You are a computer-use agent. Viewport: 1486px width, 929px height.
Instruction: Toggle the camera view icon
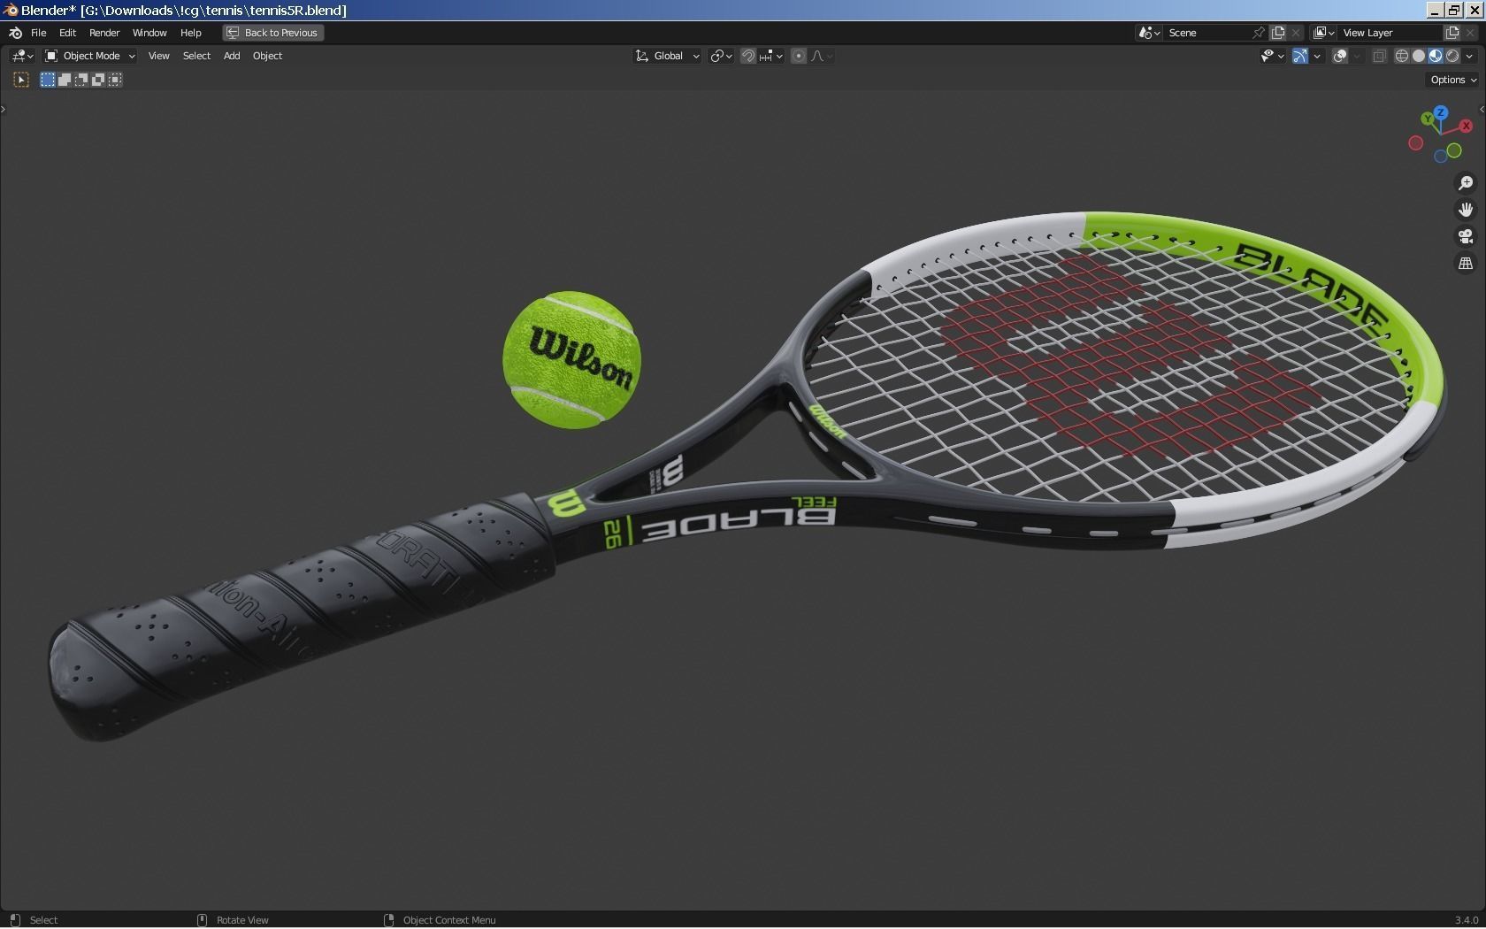tap(1466, 236)
